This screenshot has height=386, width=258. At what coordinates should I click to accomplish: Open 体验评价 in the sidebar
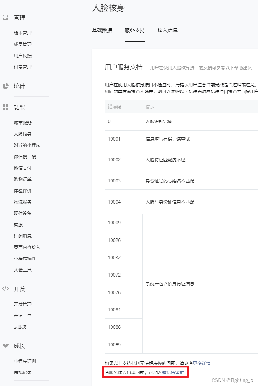coord(23,191)
